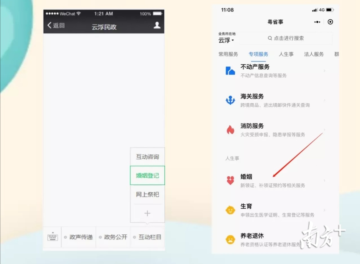Viewport: 360px width, 264px height.
Task: Switch to keyboard input icon
Action: click(53, 237)
